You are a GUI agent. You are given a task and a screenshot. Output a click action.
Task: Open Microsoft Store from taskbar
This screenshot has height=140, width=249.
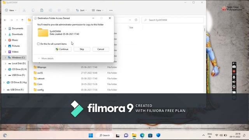[x=150, y=135]
